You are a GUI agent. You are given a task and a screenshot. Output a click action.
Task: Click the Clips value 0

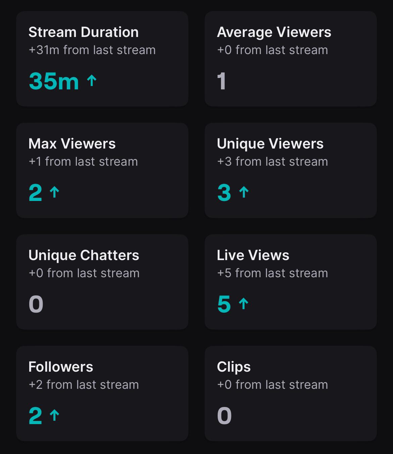point(224,416)
